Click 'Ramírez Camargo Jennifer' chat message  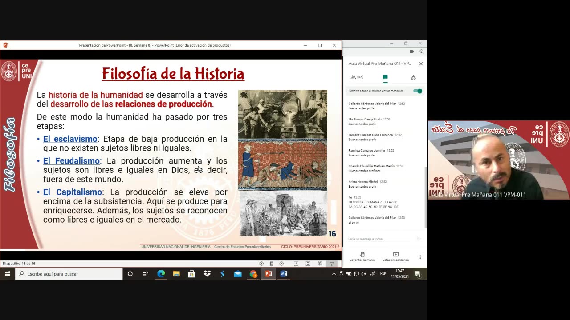point(371,152)
